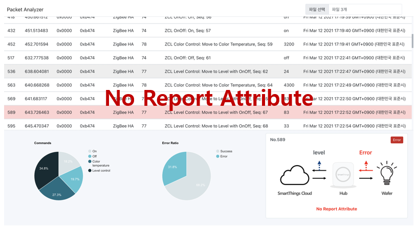The image size is (416, 229).
Task: Click the red Error badge on No.589 card
Action: 397,140
